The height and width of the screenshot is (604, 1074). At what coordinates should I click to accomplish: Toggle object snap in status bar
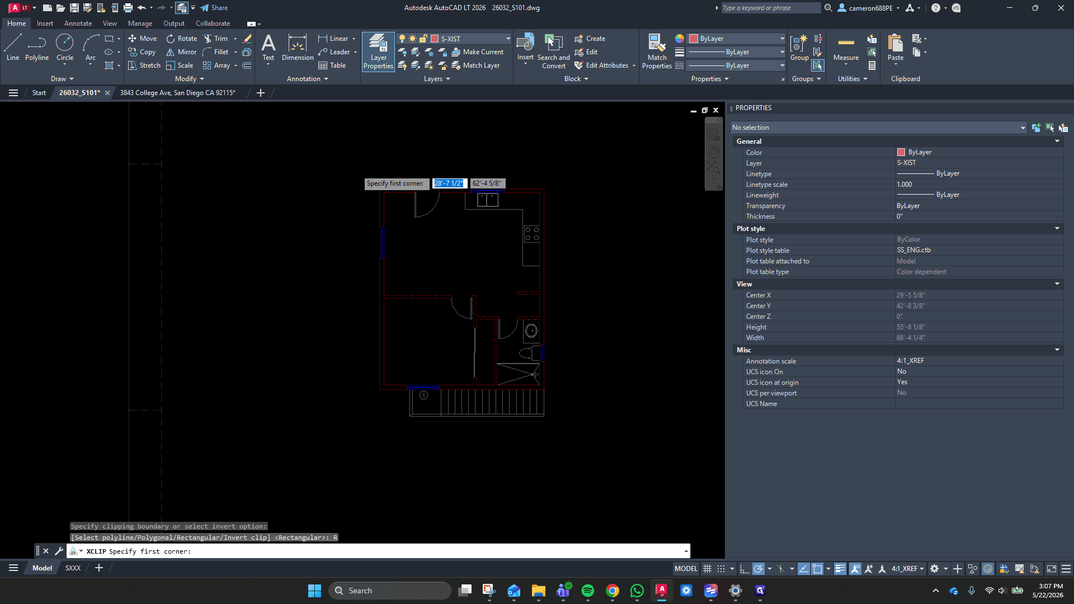tap(817, 569)
